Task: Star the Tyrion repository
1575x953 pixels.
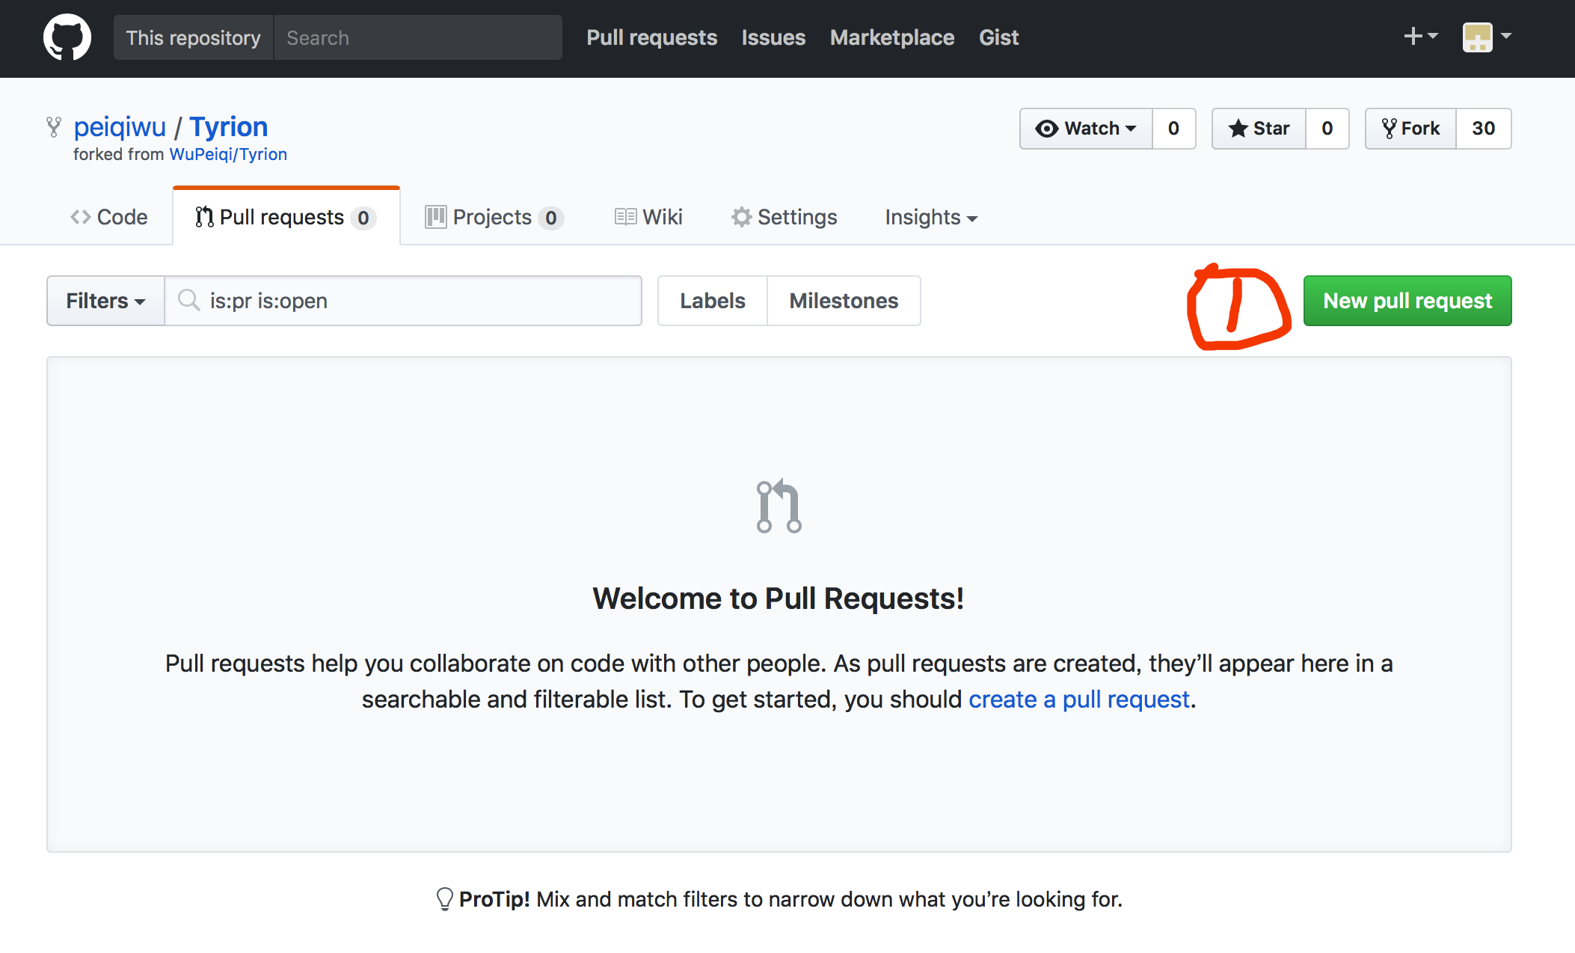Action: click(1259, 129)
